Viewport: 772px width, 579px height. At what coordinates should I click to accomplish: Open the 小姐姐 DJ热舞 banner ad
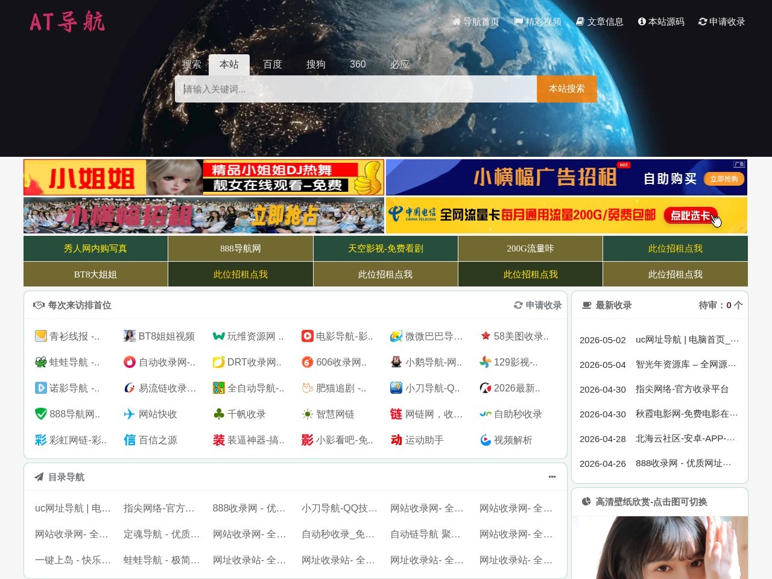[x=204, y=177]
